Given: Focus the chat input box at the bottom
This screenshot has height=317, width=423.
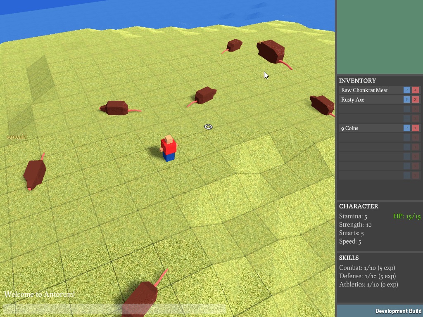Looking at the screenshot, I should coord(114,309).
